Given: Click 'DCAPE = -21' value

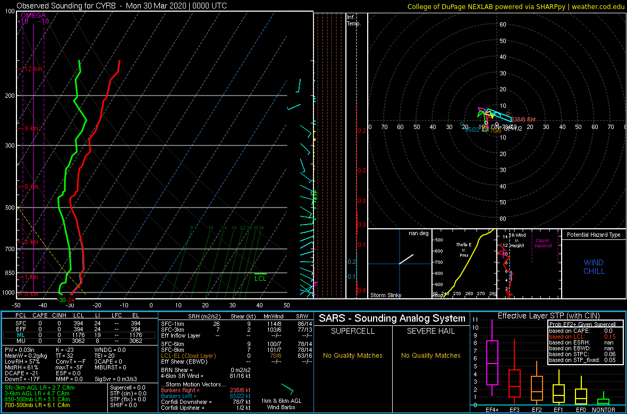Looking at the screenshot, I should point(21,373).
